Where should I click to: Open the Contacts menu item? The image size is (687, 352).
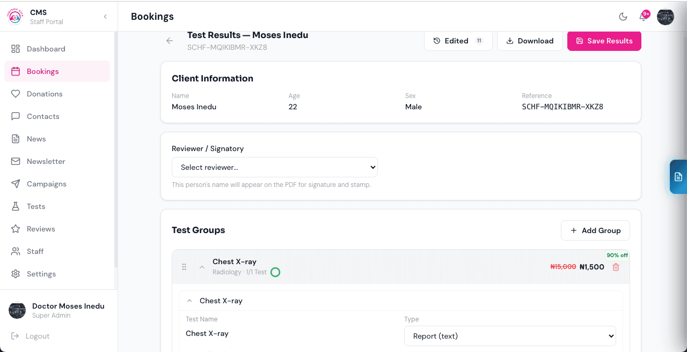point(57,116)
